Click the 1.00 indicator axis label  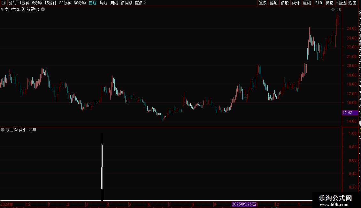pyautogui.click(x=352, y=133)
